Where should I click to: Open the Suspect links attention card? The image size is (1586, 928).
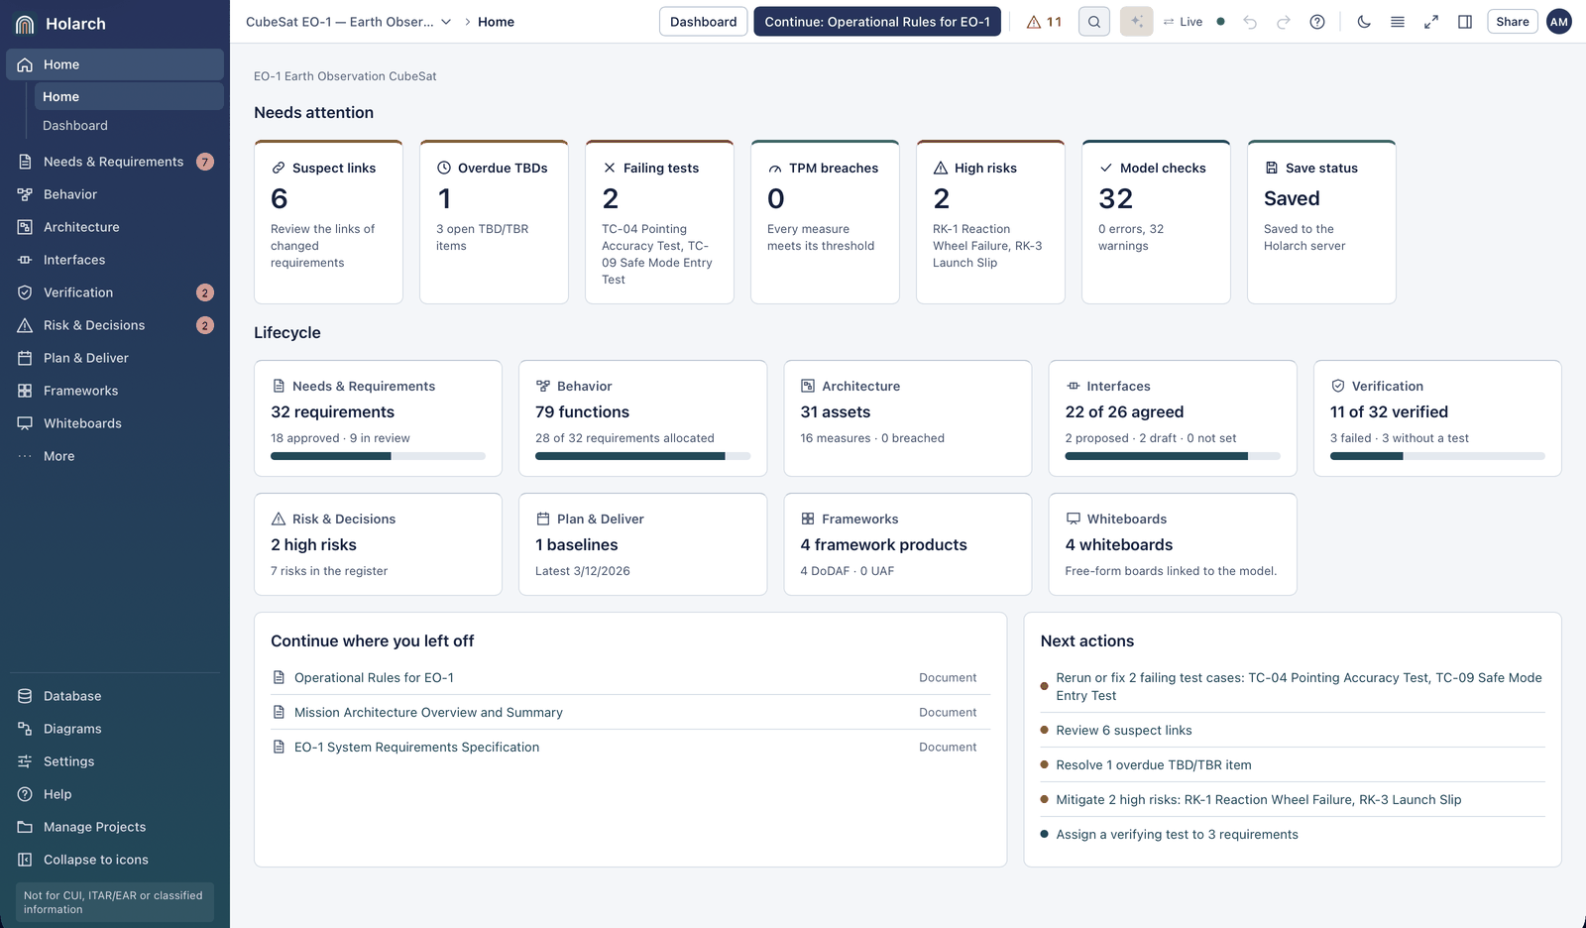coord(328,222)
